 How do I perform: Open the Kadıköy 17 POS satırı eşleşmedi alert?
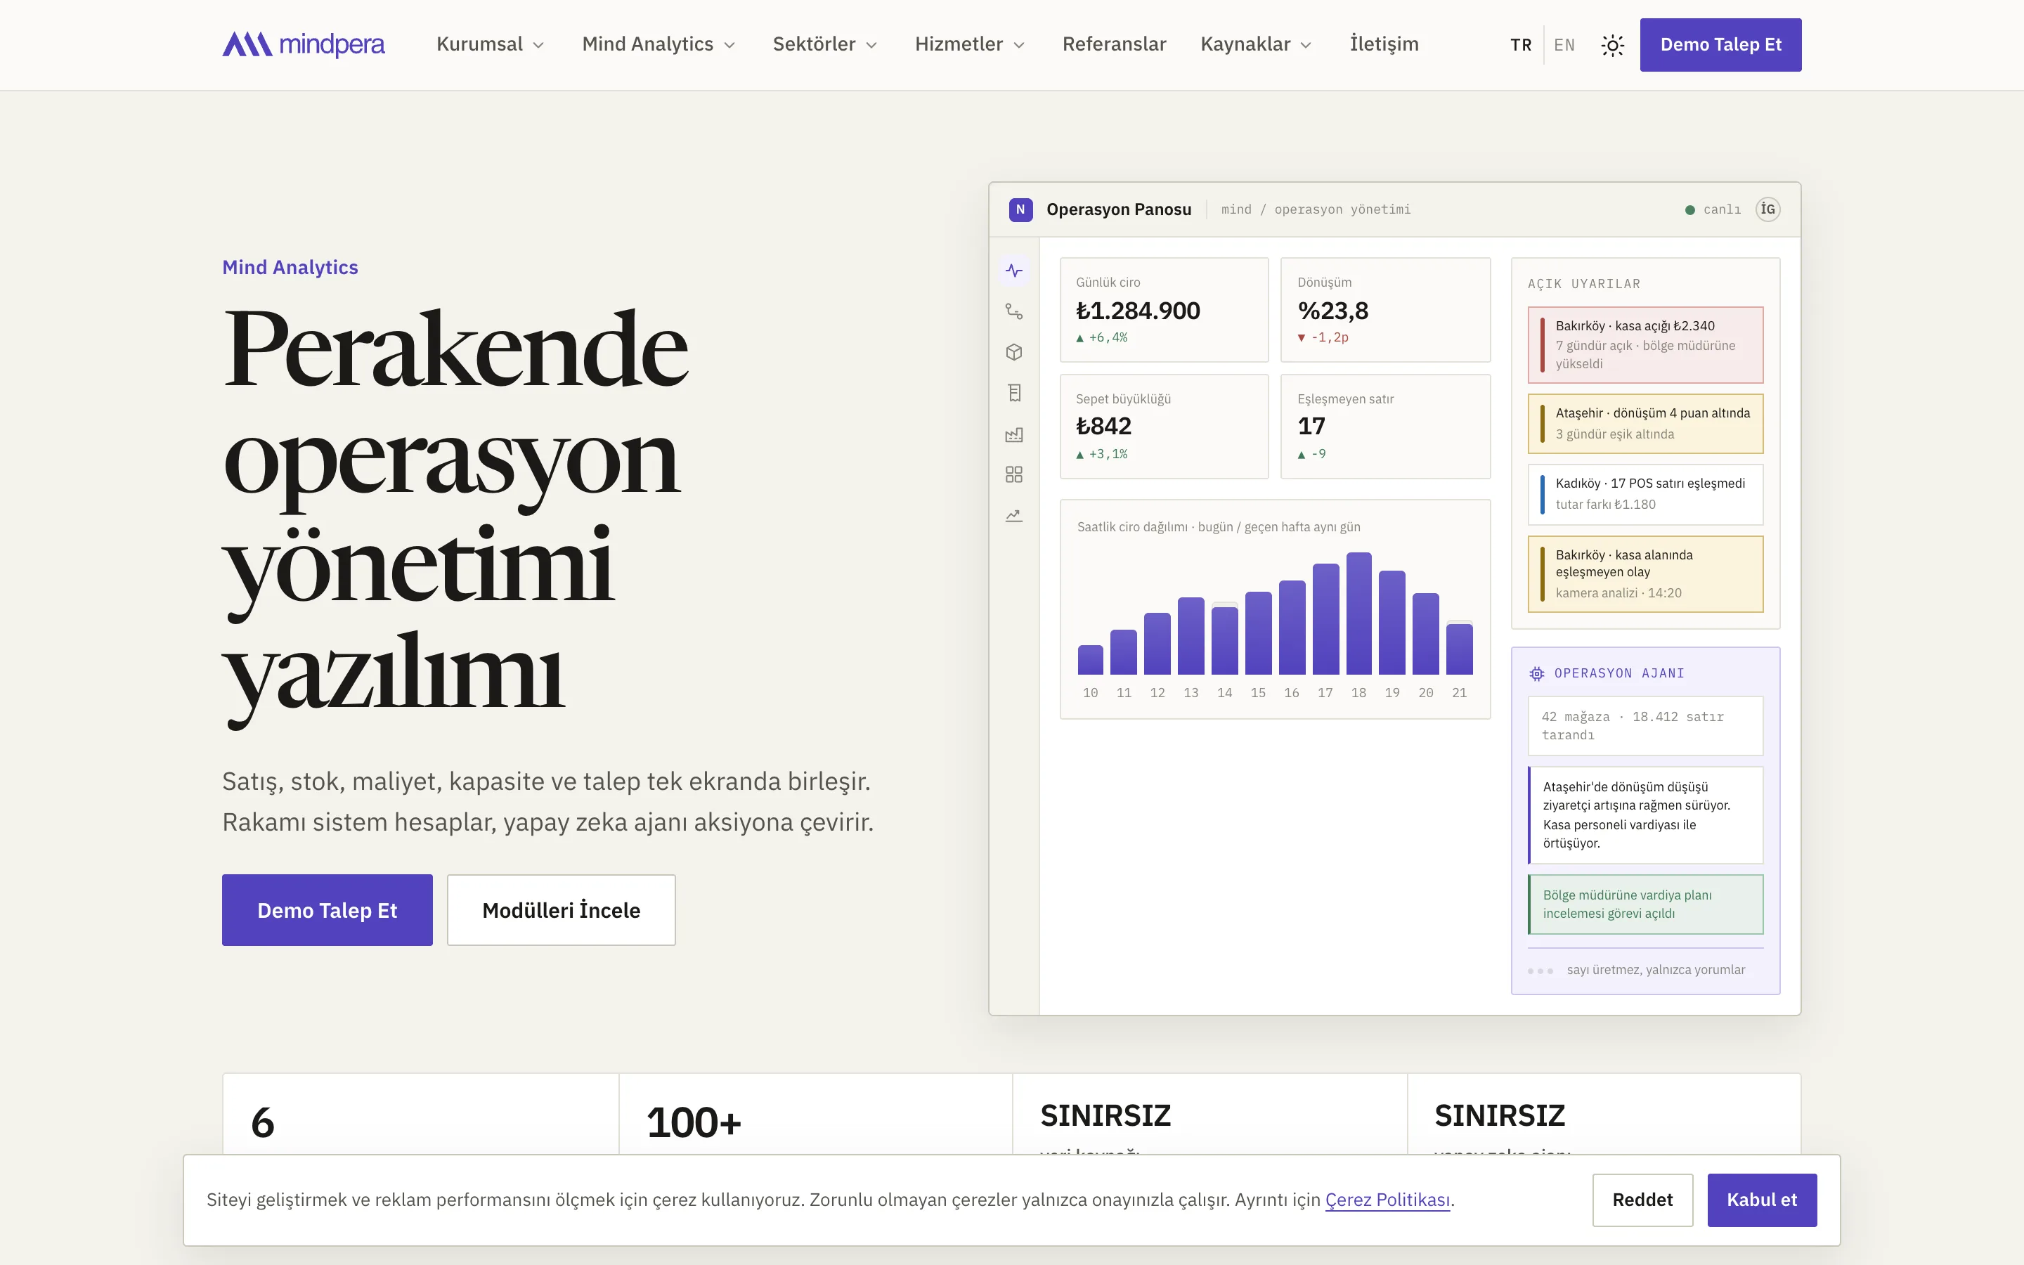pyautogui.click(x=1645, y=493)
